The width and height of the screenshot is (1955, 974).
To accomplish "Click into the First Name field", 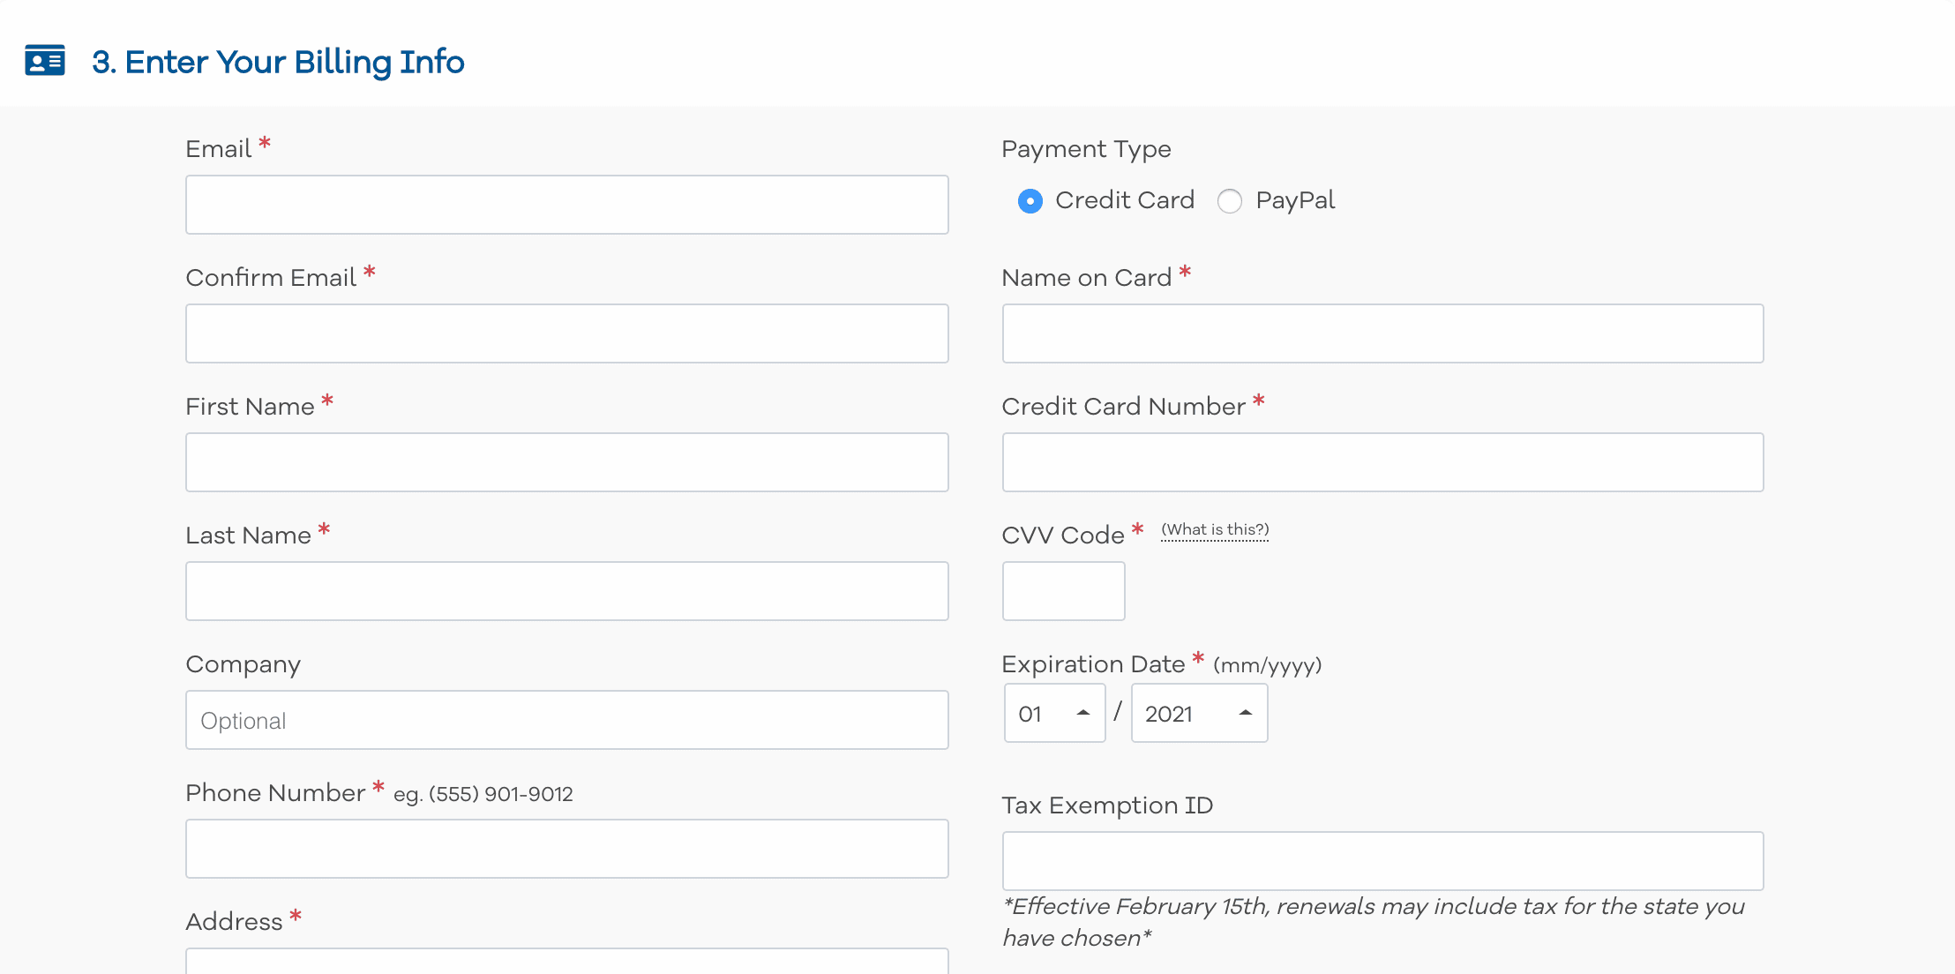I will click(566, 462).
